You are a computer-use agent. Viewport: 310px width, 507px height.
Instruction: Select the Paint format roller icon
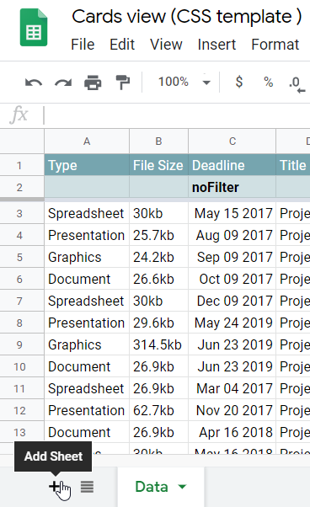pos(123,83)
